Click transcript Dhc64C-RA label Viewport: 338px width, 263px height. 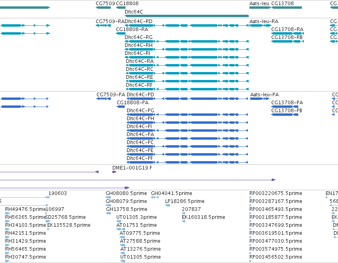click(x=140, y=61)
